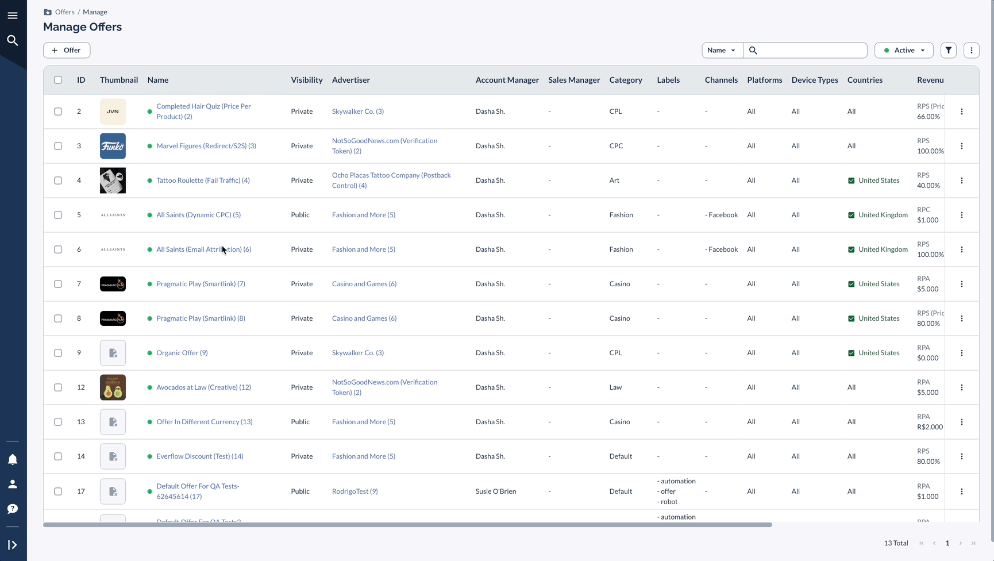
Task: Open the Name search-field dropdown
Action: coord(722,50)
